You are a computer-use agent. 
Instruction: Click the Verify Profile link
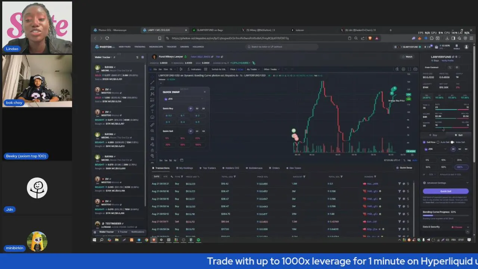tap(447, 61)
